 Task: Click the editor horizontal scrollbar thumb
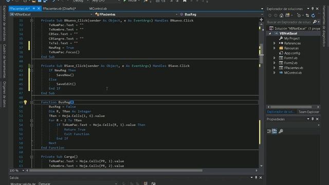[116, 171]
